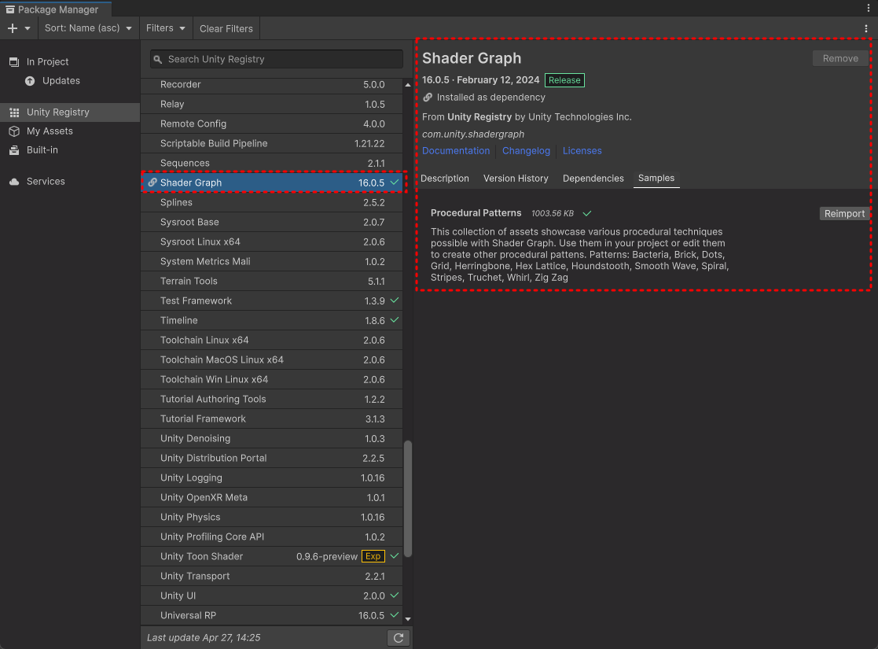Click the Remove button
Viewport: 878px width, 649px height.
tap(840, 58)
